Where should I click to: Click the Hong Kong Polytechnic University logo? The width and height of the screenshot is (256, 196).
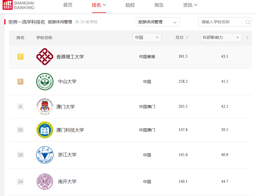[x=45, y=57]
